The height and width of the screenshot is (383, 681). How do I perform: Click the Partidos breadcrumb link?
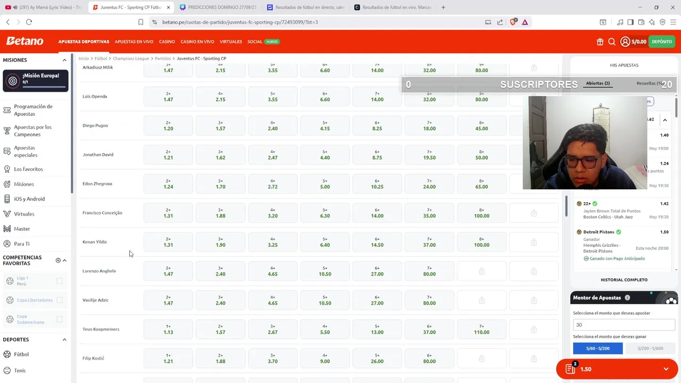(x=163, y=59)
